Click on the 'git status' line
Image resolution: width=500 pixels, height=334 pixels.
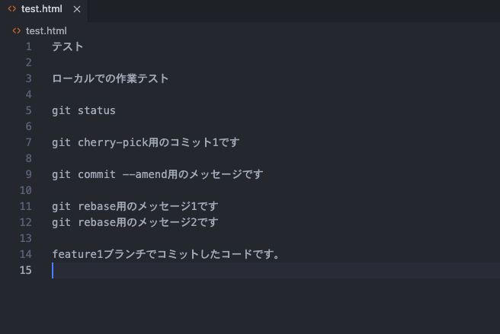tap(84, 110)
